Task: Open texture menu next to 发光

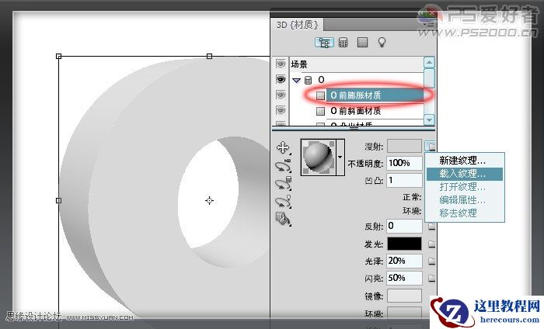Action: coord(431,244)
